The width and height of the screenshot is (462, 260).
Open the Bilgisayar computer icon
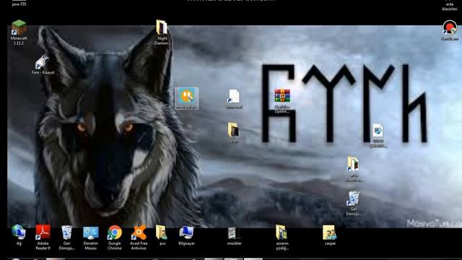pos(186,235)
